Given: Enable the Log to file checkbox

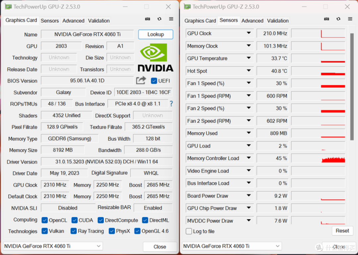Looking at the screenshot, I should (x=189, y=231).
